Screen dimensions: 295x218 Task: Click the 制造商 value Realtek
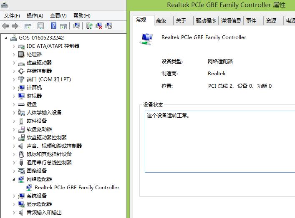point(217,74)
